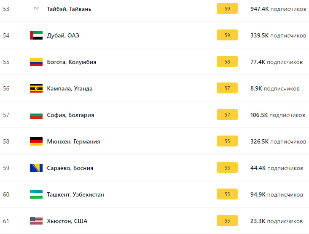Open the Тайбэй, Тайвань city link

pos(69,9)
